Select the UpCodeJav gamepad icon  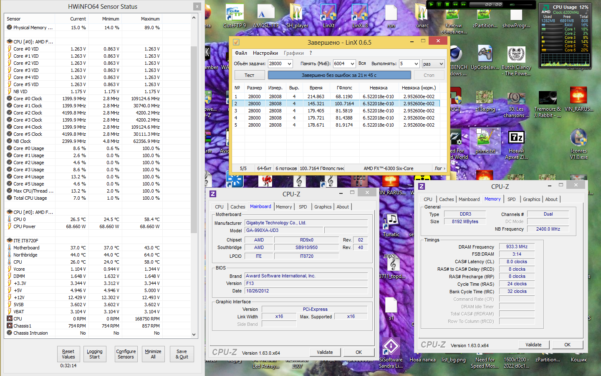[x=485, y=55]
